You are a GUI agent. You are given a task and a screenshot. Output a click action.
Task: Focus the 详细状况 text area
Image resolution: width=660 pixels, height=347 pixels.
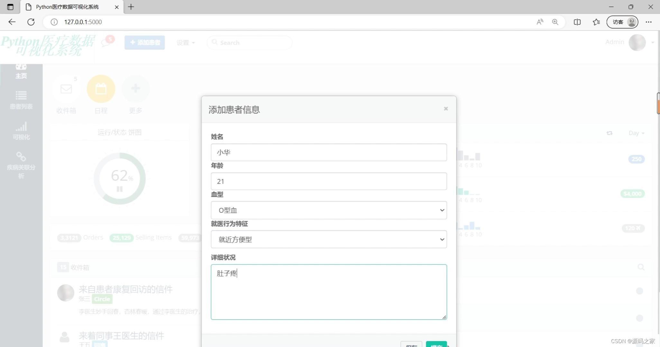tap(329, 292)
